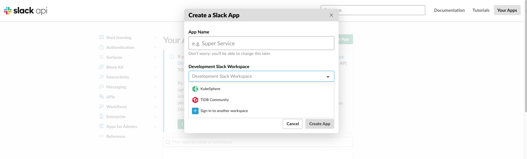527x159 pixels.
Task: Click the Apps for Admins sliders icon
Action: (x=101, y=126)
